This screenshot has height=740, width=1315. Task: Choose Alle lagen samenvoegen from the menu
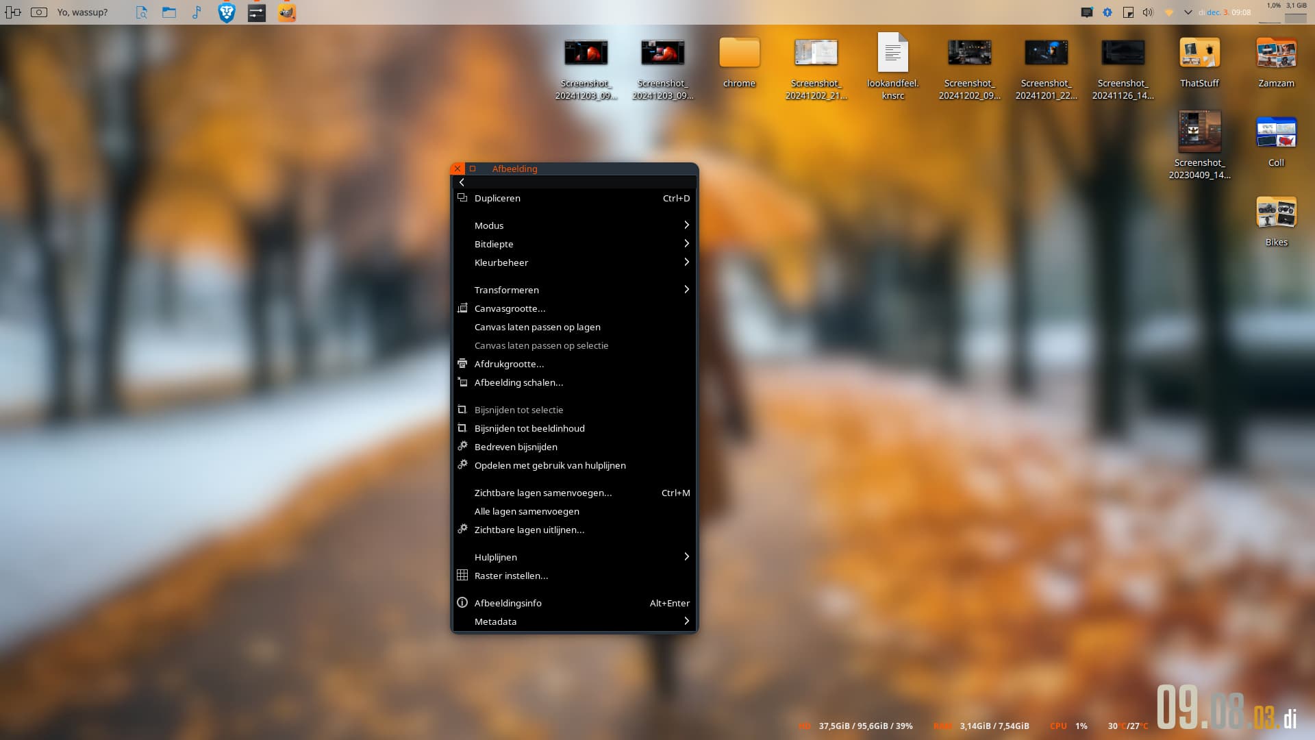pyautogui.click(x=527, y=511)
